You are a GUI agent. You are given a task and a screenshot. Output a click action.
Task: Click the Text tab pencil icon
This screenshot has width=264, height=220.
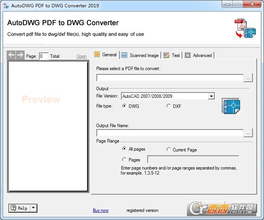tap(166, 55)
